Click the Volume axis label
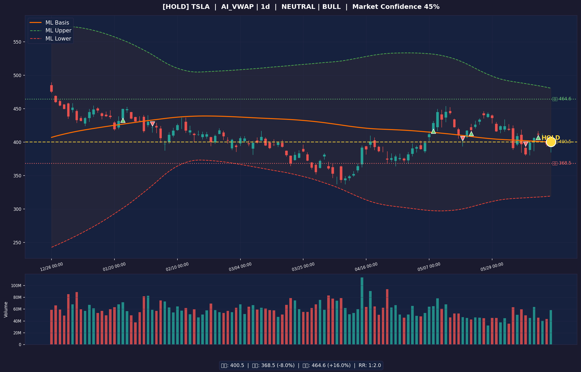 [6, 310]
